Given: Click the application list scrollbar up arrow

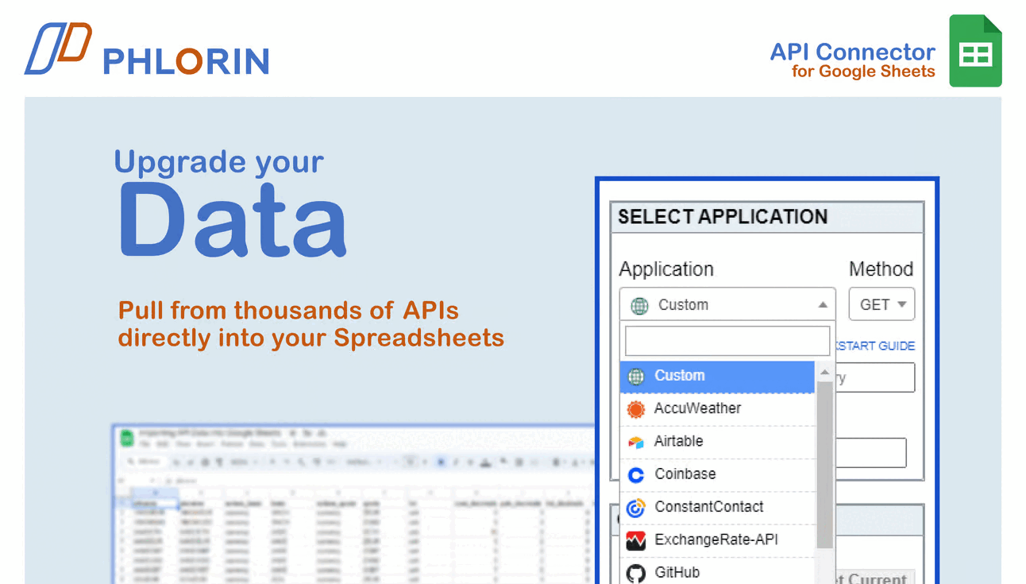Looking at the screenshot, I should (x=824, y=372).
